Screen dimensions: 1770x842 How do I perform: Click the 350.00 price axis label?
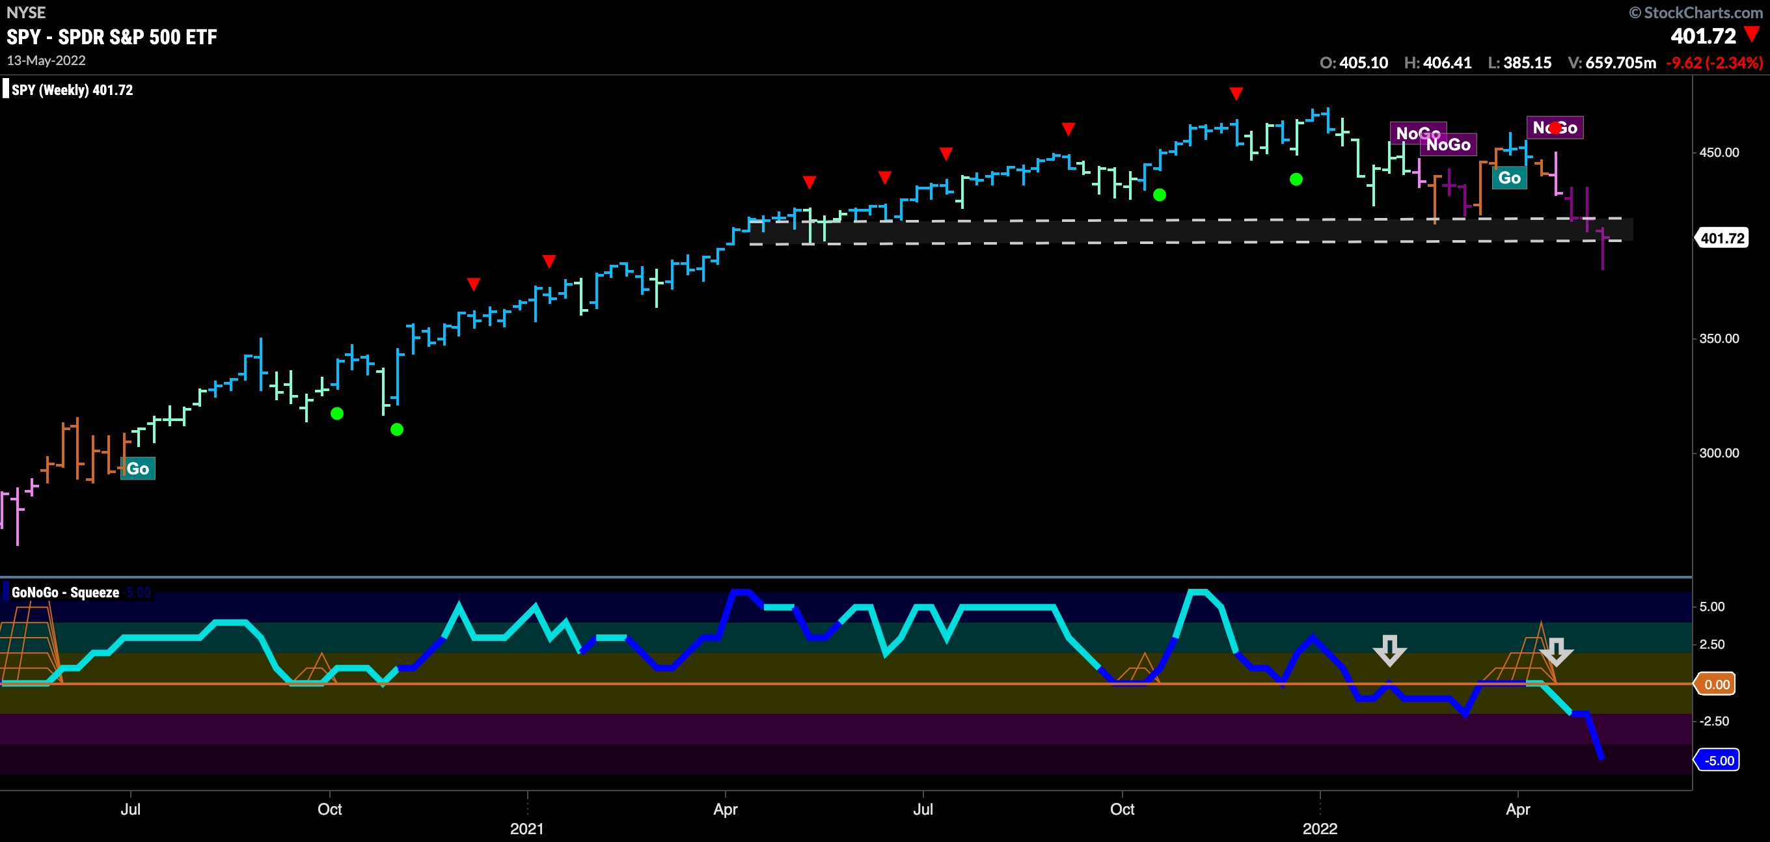click(x=1719, y=338)
